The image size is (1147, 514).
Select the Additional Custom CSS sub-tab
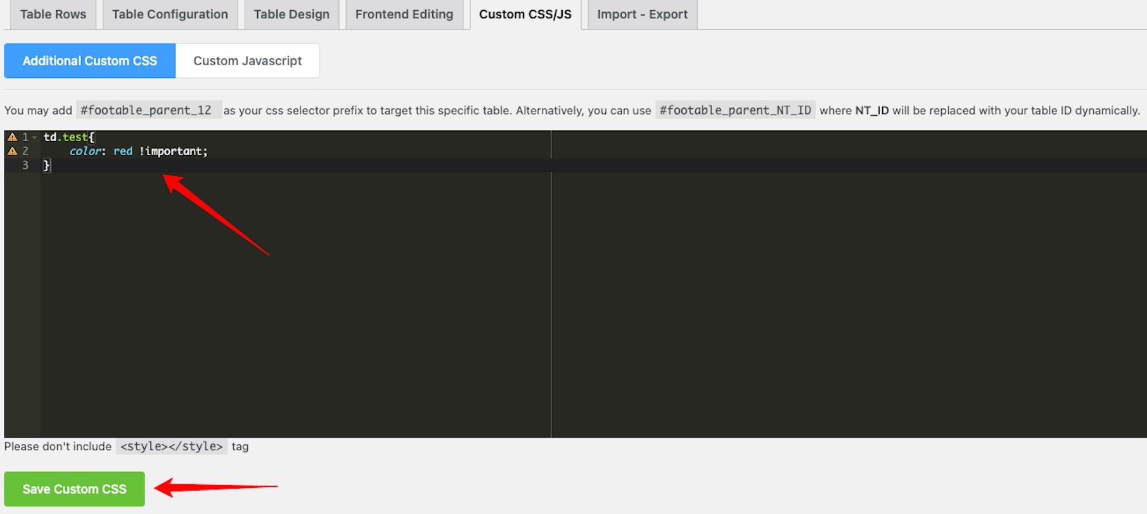click(x=90, y=61)
